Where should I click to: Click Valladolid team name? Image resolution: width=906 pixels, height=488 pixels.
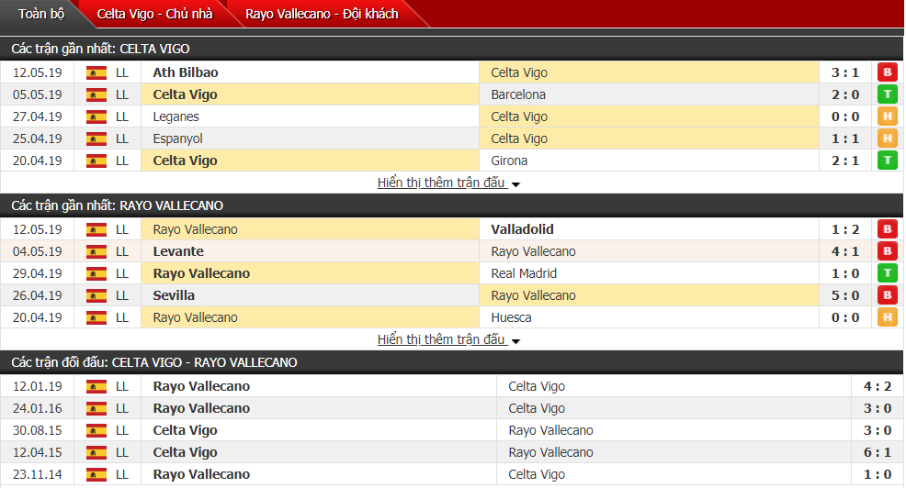tap(522, 229)
